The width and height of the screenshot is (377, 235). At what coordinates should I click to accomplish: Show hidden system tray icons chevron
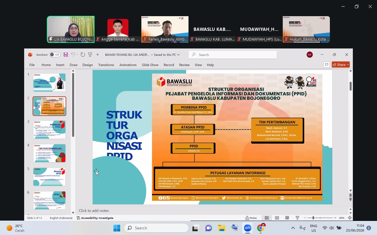[x=293, y=228]
